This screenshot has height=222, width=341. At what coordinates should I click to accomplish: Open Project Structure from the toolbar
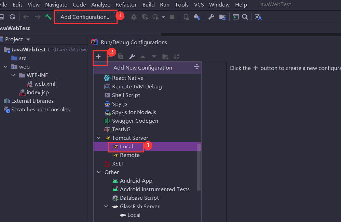pos(222,17)
